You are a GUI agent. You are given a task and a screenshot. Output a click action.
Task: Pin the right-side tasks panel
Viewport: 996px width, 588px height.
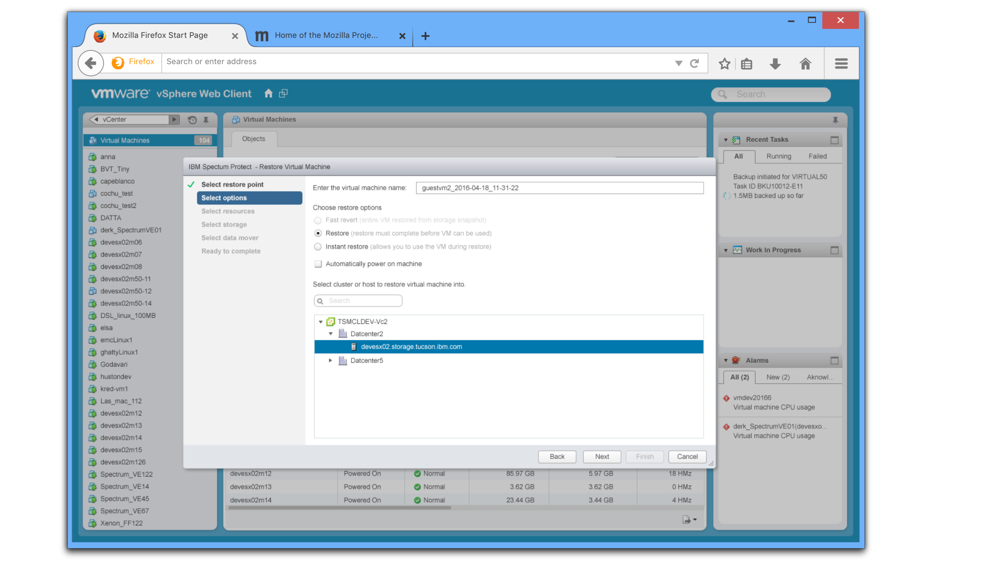pyautogui.click(x=835, y=120)
